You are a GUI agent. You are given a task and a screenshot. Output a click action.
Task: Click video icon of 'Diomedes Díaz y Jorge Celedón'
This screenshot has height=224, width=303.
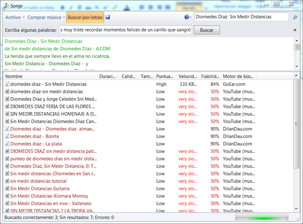click(x=7, y=99)
